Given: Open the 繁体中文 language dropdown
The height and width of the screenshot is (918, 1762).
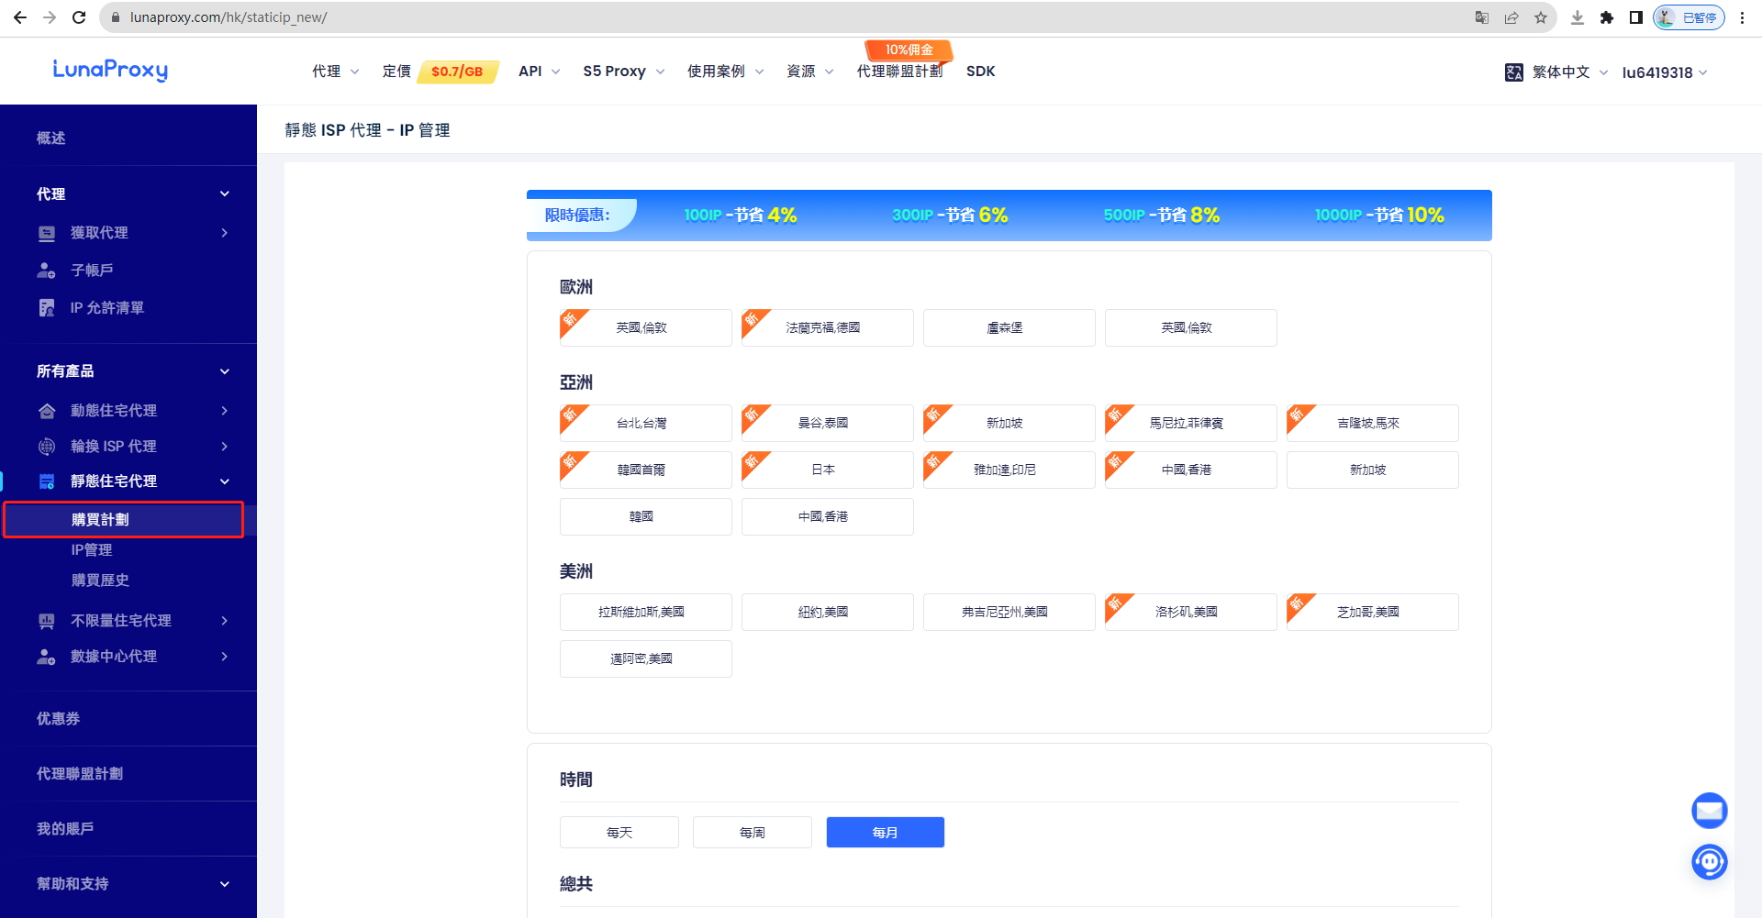Looking at the screenshot, I should pyautogui.click(x=1559, y=72).
